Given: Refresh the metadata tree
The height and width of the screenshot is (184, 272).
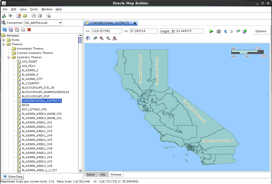Looking at the screenshot, I should click(x=4, y=29).
